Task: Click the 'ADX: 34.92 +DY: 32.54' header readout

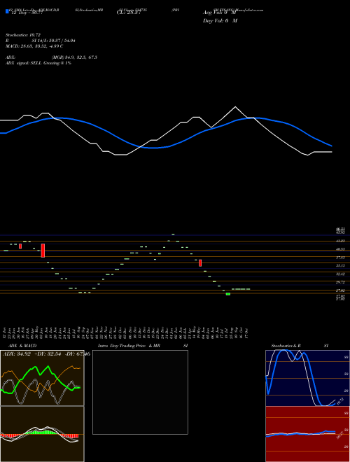Action: pos(31,354)
